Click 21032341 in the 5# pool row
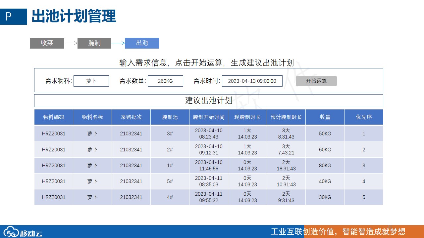 click(x=131, y=181)
